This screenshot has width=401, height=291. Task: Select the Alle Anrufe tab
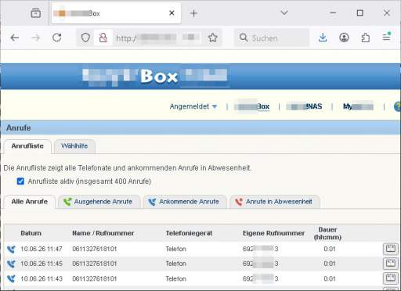coord(30,202)
